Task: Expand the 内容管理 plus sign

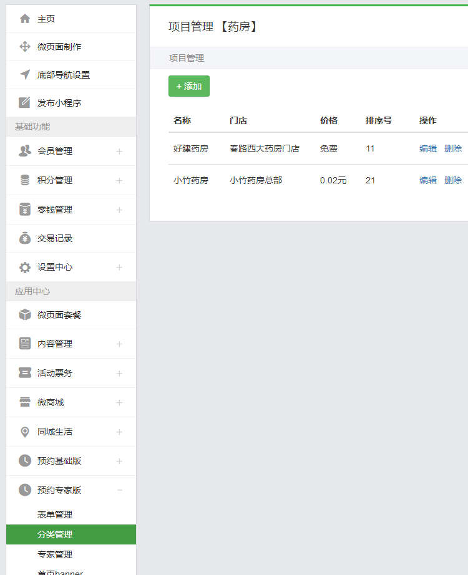Action: [x=119, y=344]
